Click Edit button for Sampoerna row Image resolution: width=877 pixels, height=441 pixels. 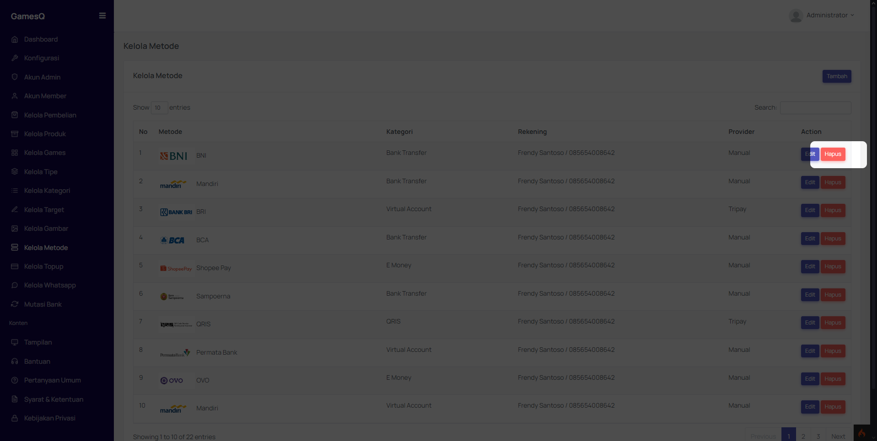click(810, 295)
